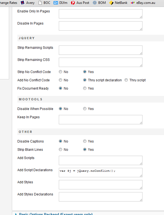Open the Basic Options Backend panel title
This screenshot has height=215, width=164.
(x=56, y=214)
